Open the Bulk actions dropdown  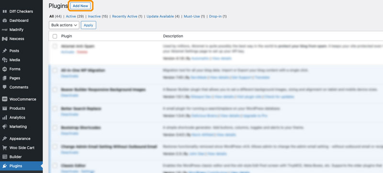coord(64,25)
